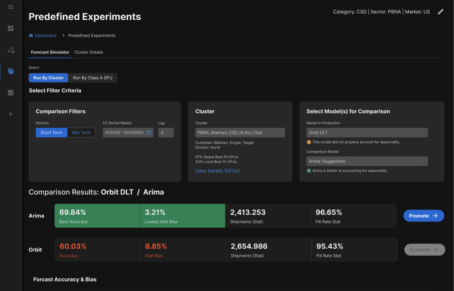Choose the Mid Term horizon
Image resolution: width=454 pixels, height=291 pixels.
81,133
